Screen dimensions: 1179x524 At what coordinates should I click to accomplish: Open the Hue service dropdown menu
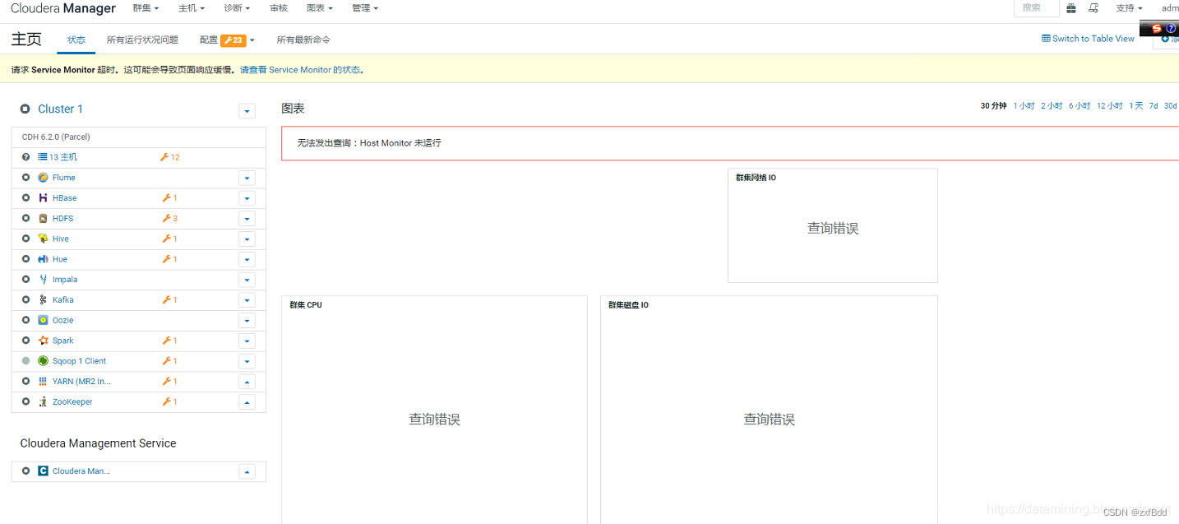pos(247,259)
